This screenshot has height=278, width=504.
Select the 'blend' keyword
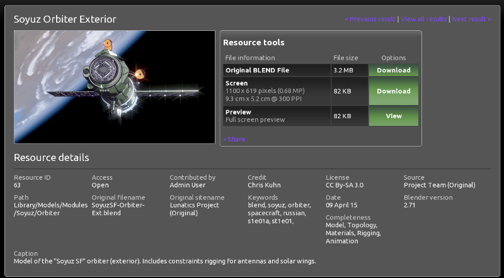(x=256, y=205)
